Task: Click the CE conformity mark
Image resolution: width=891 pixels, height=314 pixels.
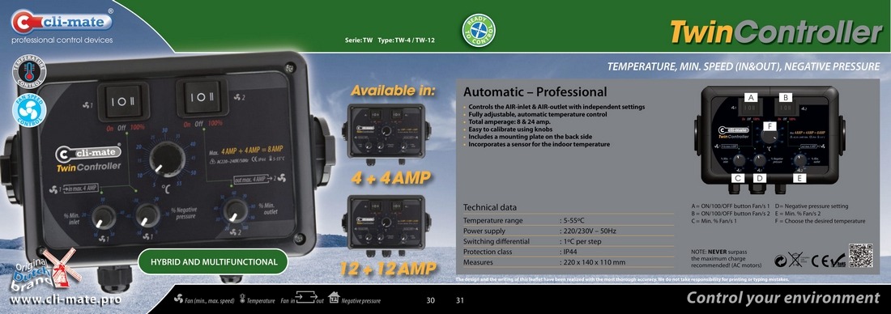Action: (820, 261)
